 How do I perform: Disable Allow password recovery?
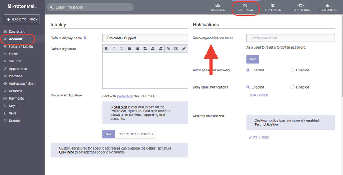click(x=293, y=70)
